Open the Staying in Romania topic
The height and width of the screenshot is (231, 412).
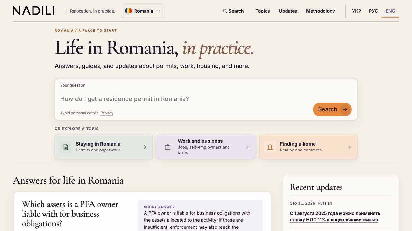pos(104,147)
